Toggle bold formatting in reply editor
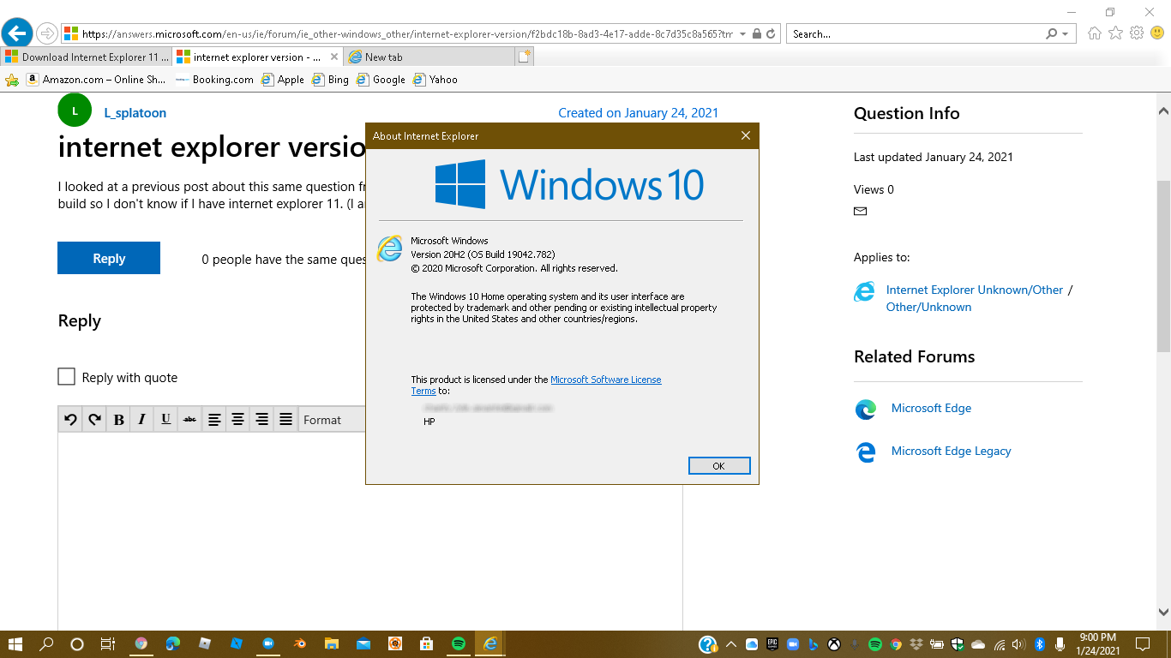1171x658 pixels. (x=118, y=420)
